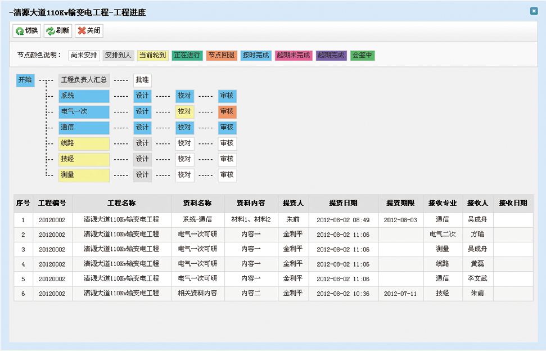Viewport: 546px width, 351px height.
Task: Select the 开始 start node
Action: [25, 80]
